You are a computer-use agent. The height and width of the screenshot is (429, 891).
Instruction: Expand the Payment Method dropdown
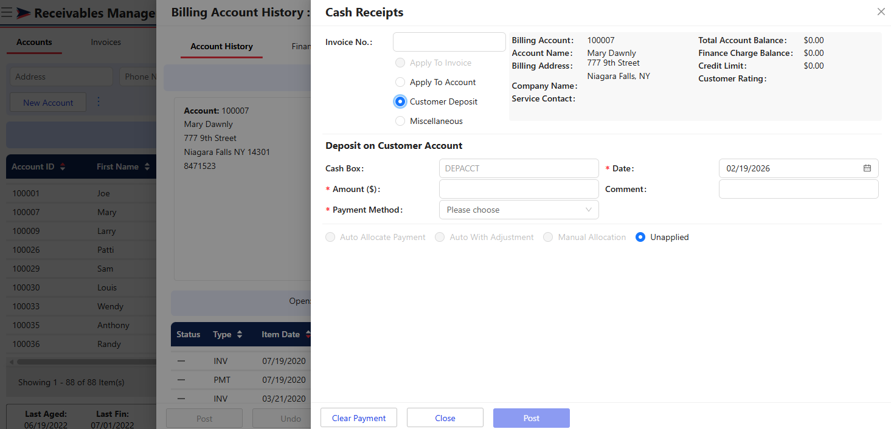tap(519, 210)
